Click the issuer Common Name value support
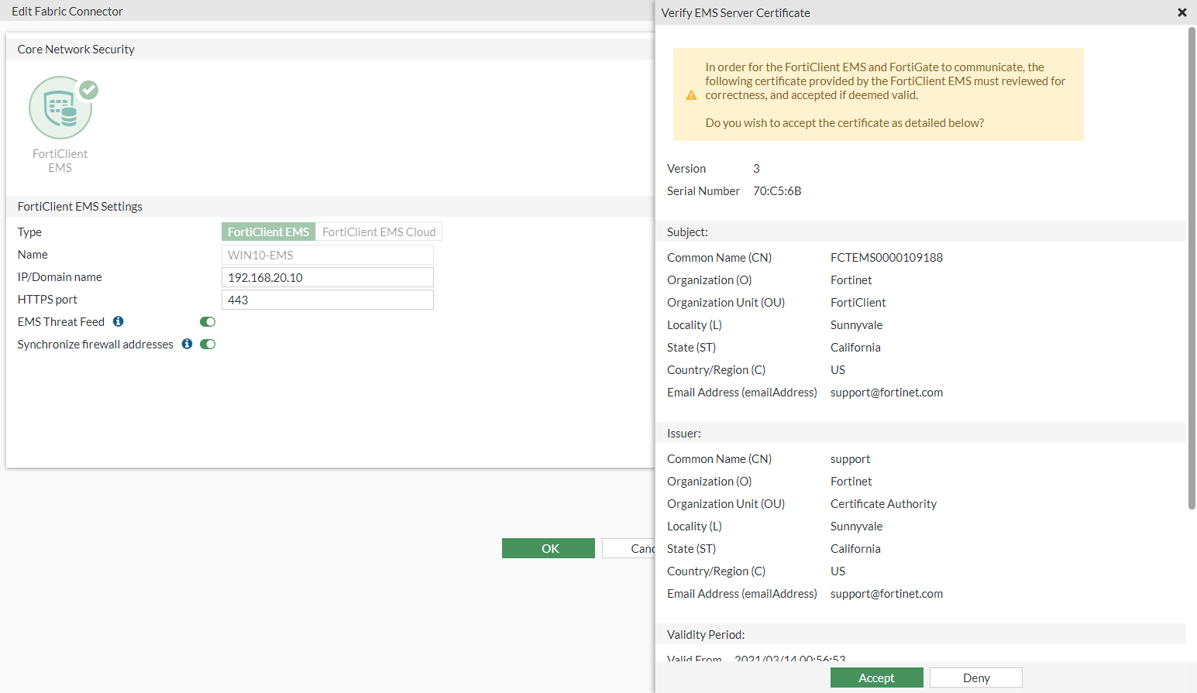 coord(850,459)
